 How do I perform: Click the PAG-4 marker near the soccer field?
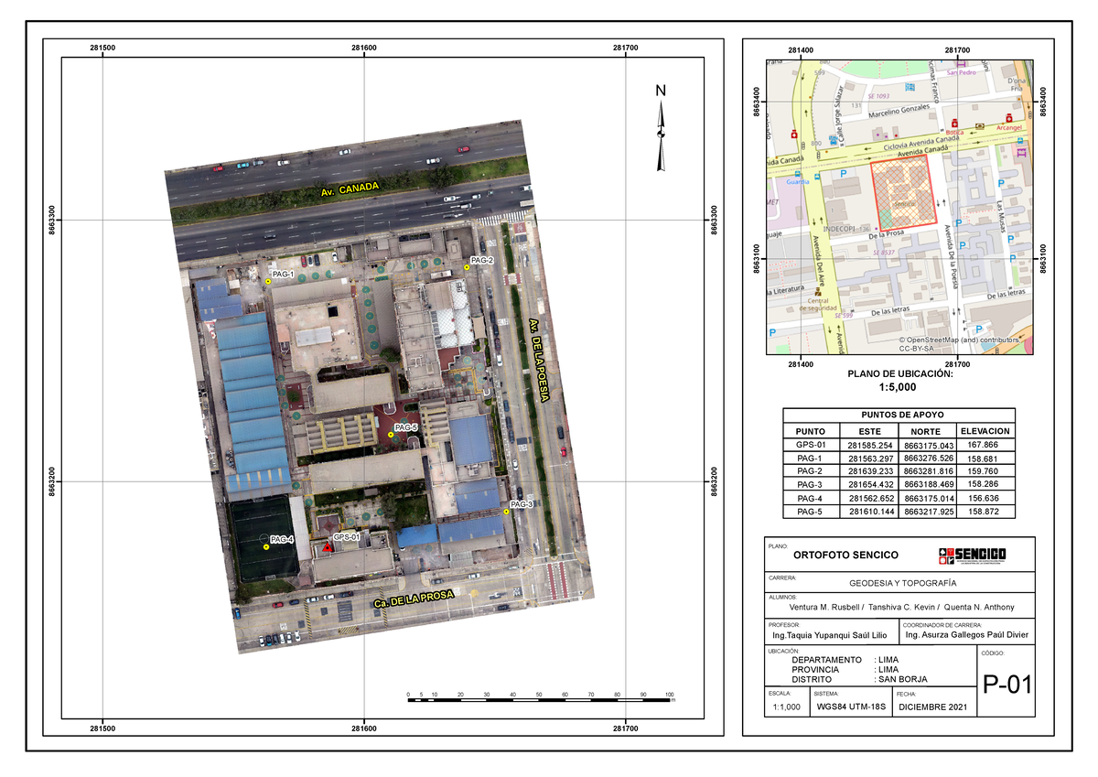click(265, 547)
